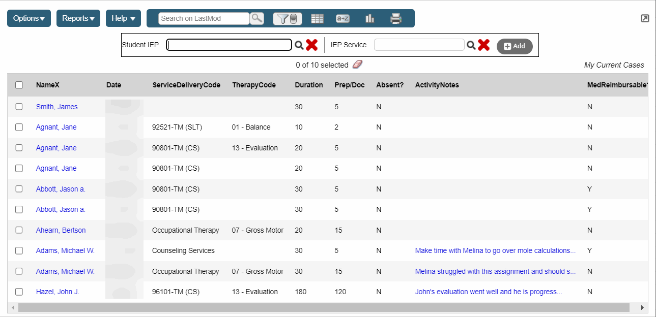Click the magnifier beside the IEP Service field
This screenshot has width=656, height=317.
coord(471,45)
